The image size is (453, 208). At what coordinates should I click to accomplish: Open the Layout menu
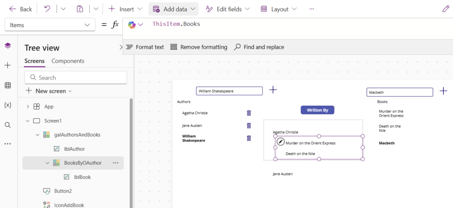[x=279, y=9]
